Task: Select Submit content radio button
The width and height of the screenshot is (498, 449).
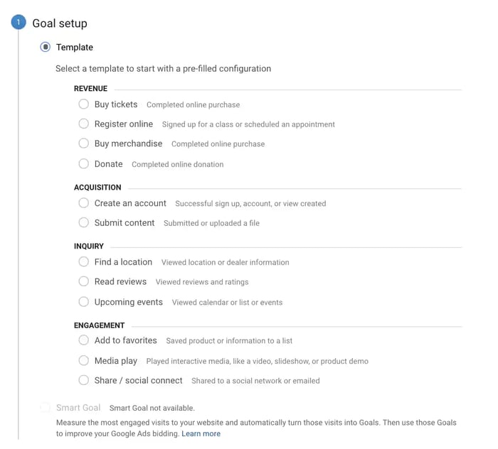Action: point(84,222)
